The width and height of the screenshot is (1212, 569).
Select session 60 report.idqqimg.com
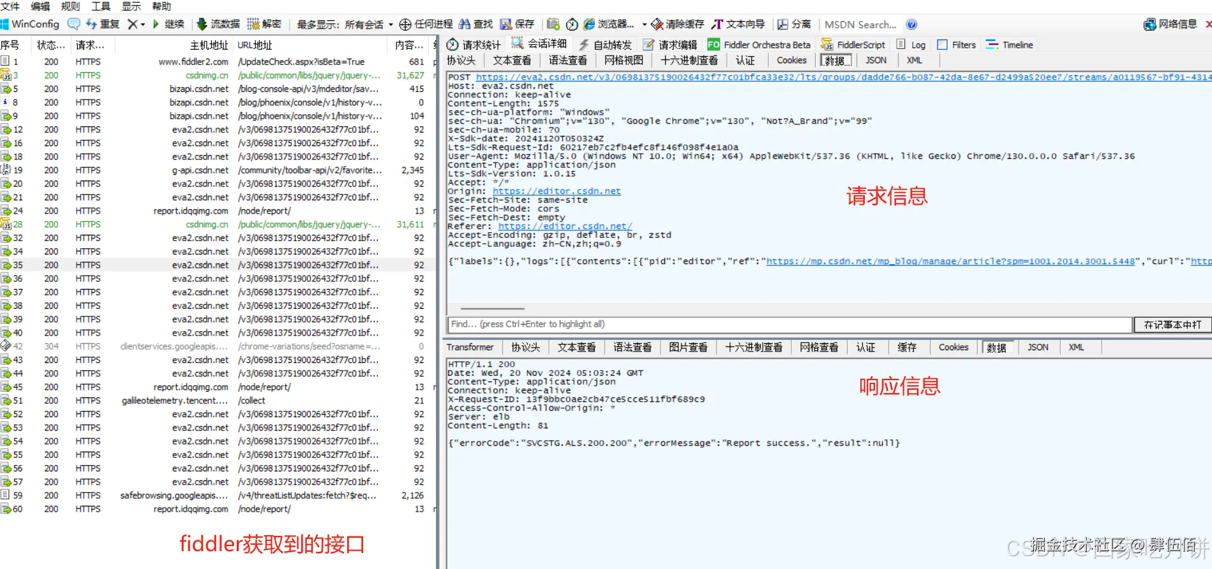(x=217, y=509)
